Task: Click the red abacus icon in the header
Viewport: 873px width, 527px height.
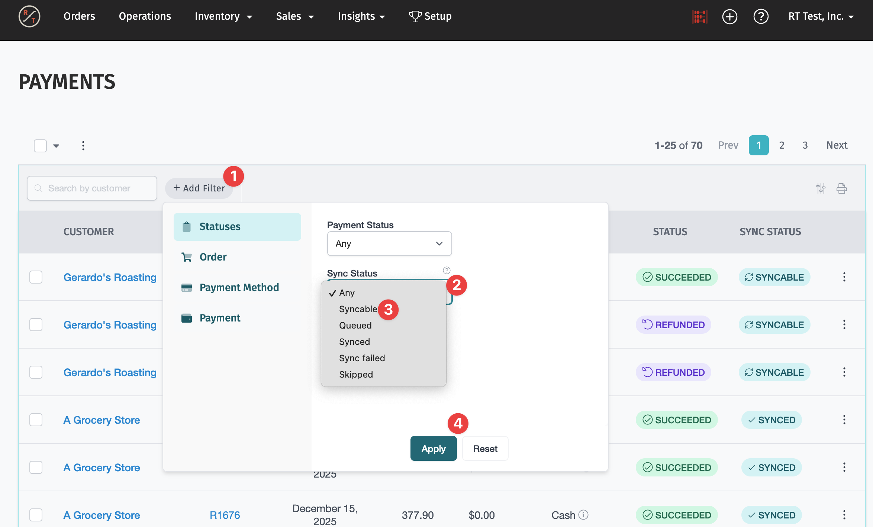Action: (699, 17)
